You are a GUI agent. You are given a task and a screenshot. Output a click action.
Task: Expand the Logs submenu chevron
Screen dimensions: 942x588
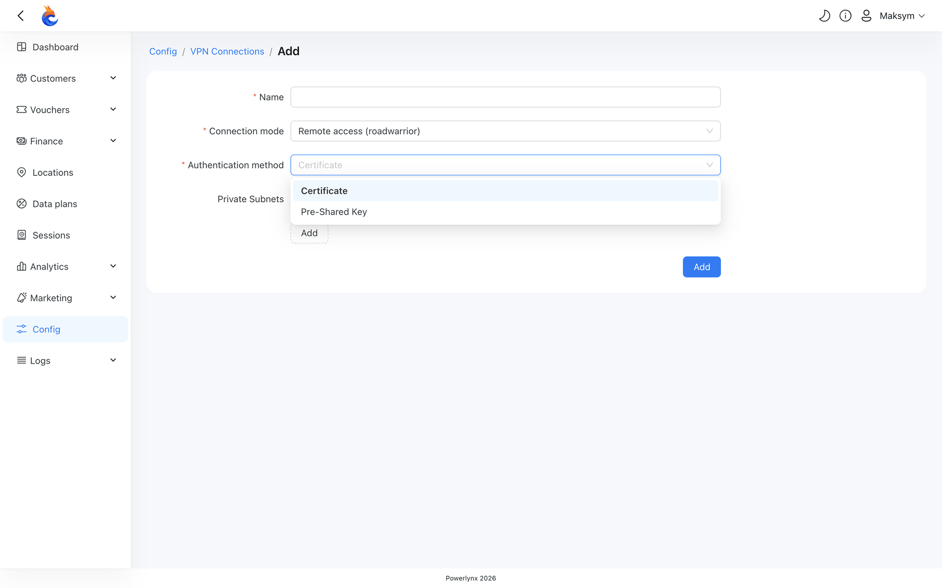(x=113, y=360)
